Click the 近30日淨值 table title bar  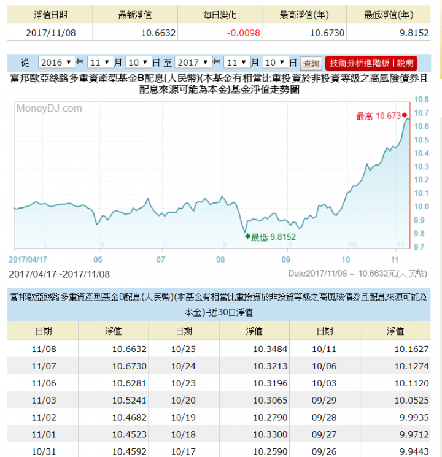pos(219,305)
